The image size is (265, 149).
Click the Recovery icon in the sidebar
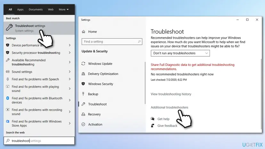click(83, 114)
